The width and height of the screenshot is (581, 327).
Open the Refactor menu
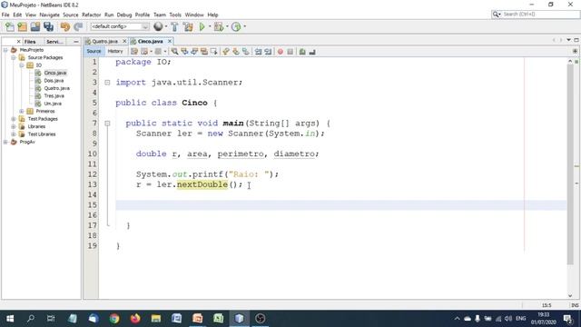[x=91, y=15]
